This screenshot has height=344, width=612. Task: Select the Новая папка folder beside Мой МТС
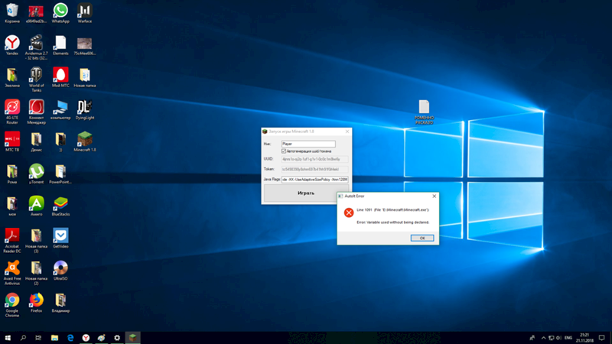(85, 77)
